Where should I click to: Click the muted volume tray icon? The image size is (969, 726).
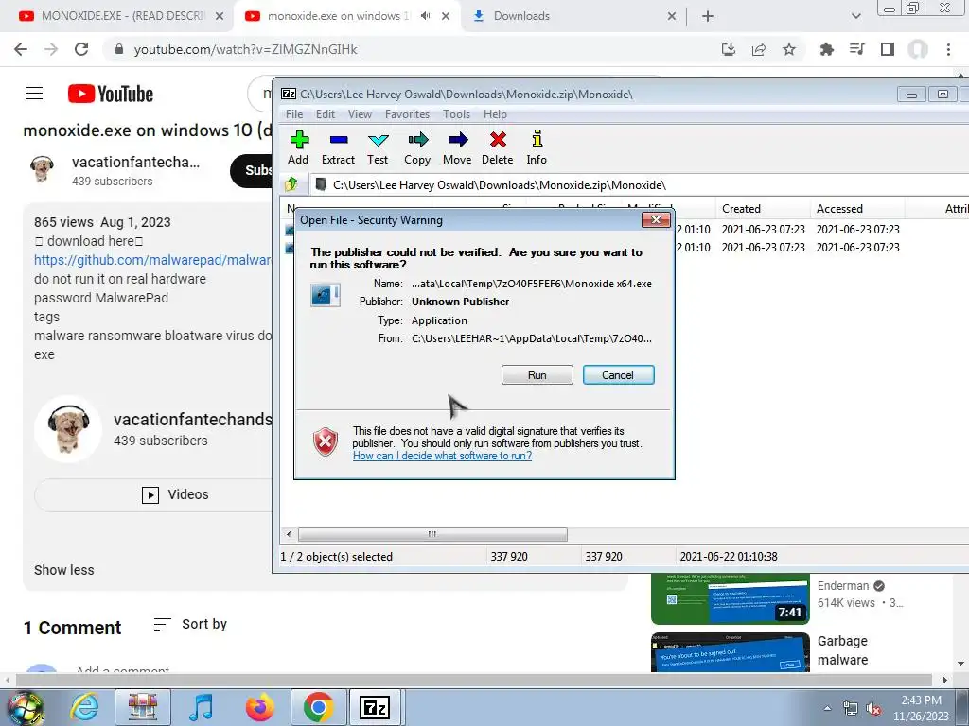pos(873,709)
